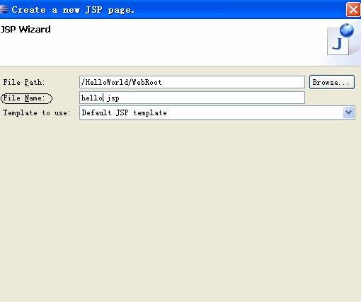Place cursor on "hello" in the File Name field

click(92, 98)
